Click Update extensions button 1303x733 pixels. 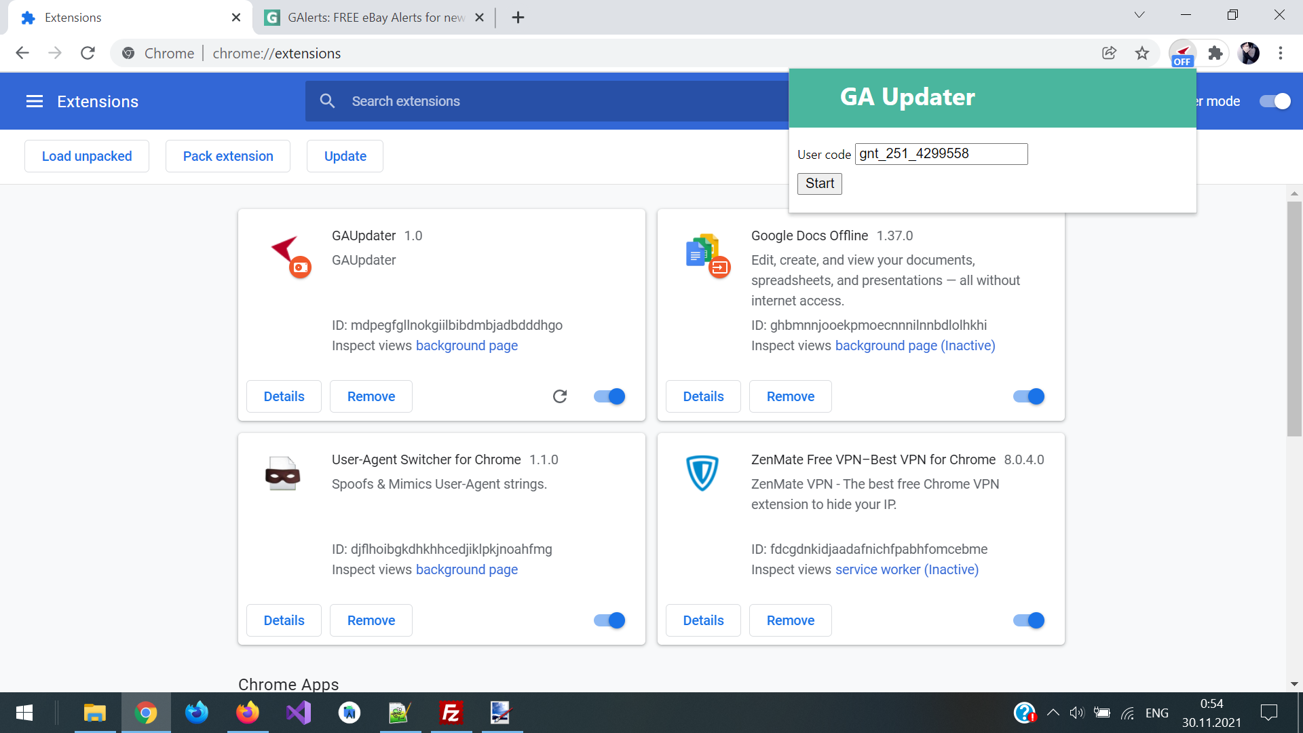pyautogui.click(x=345, y=156)
